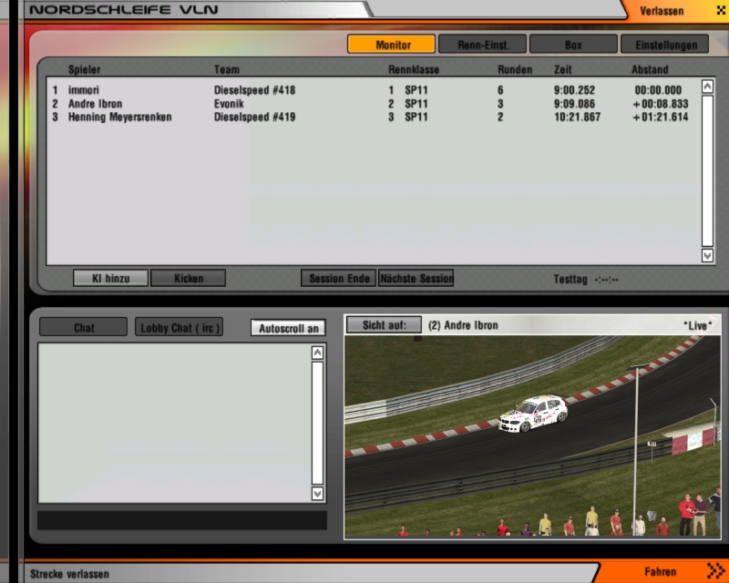Open the Monitor tab
This screenshot has height=583, width=729.
(x=392, y=45)
